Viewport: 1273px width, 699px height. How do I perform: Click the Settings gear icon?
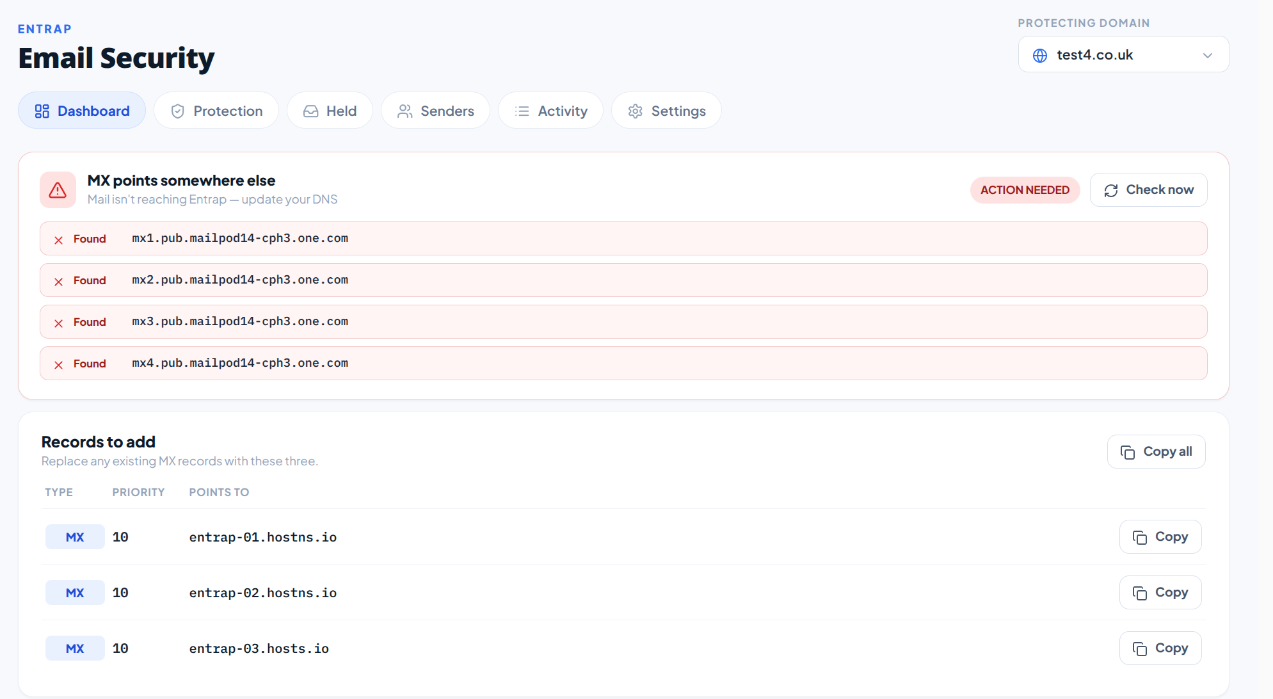click(x=636, y=111)
